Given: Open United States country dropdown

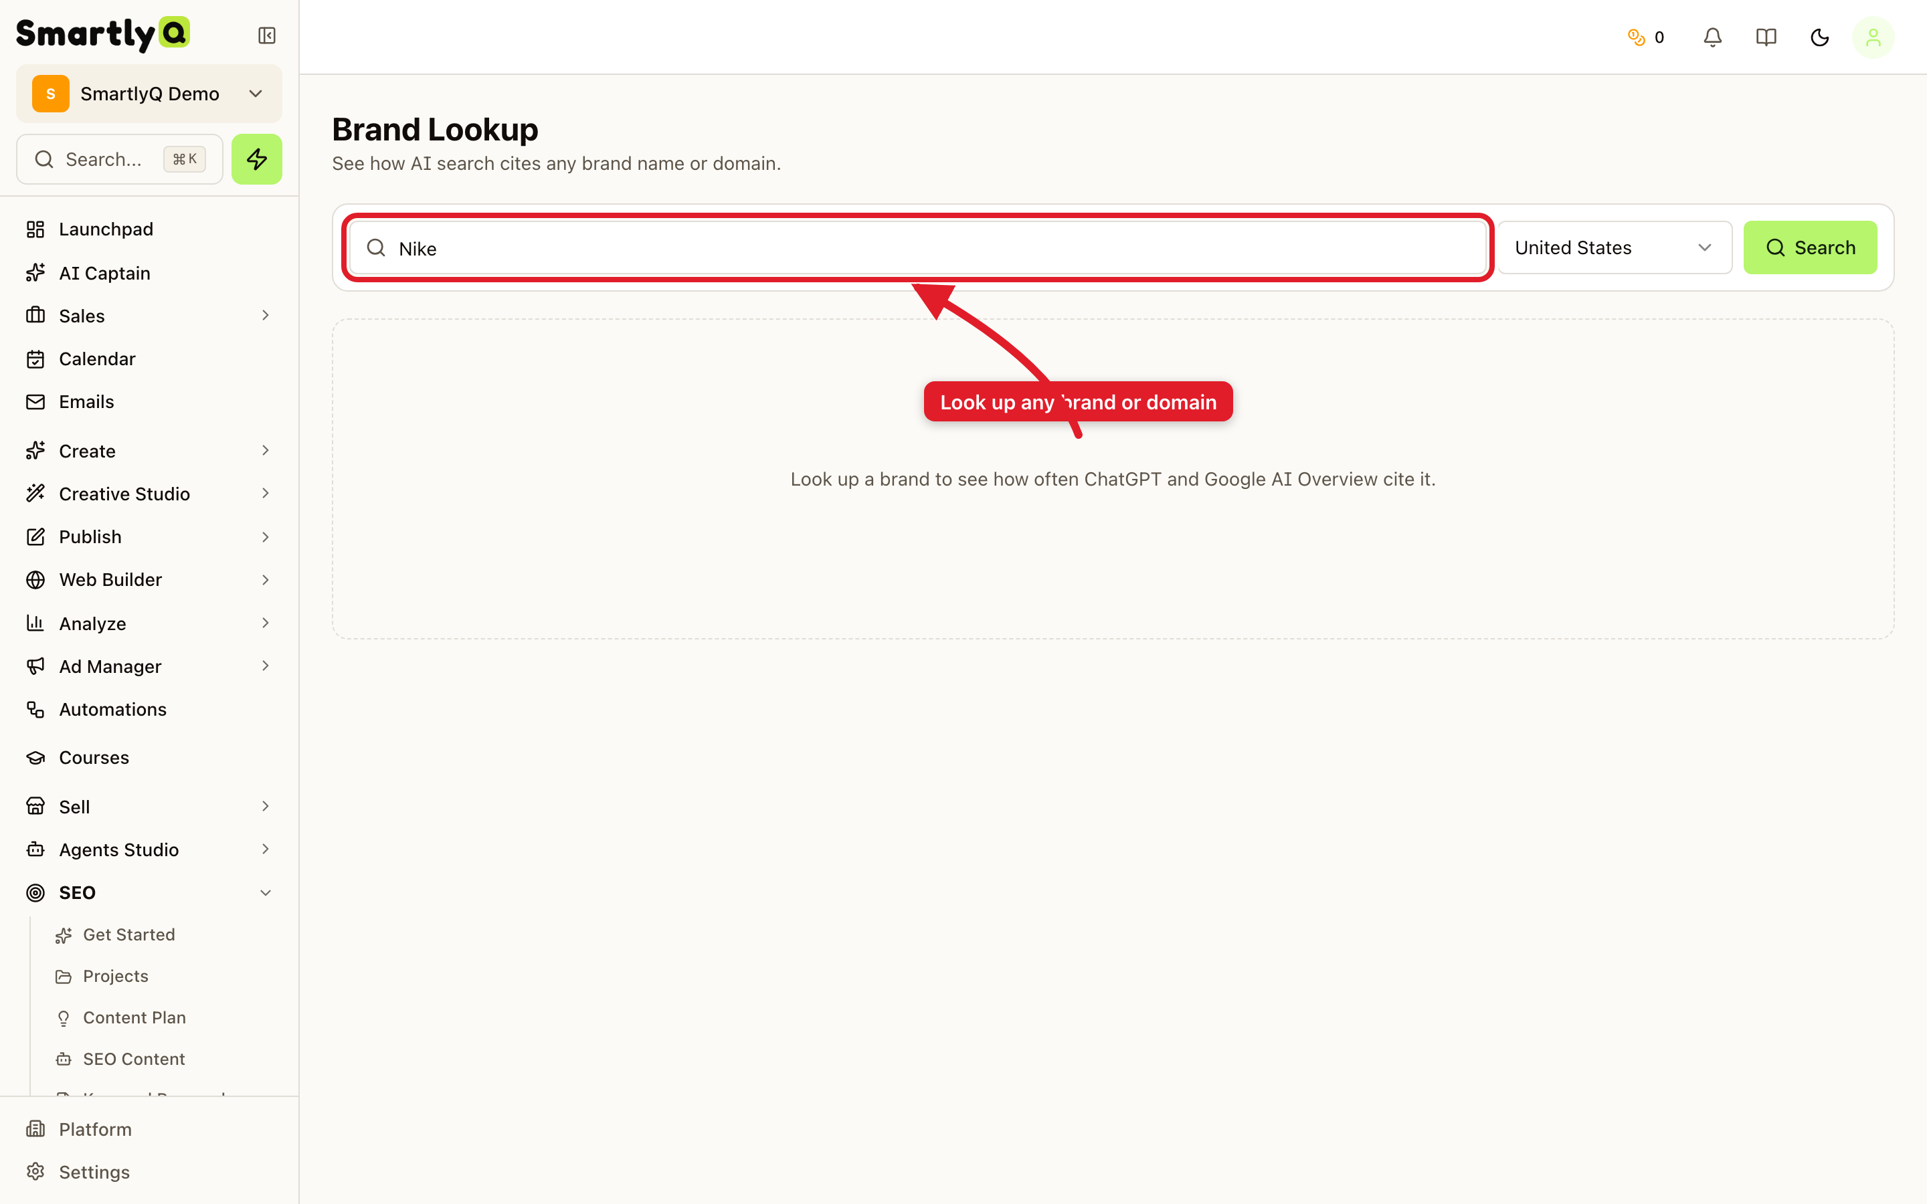Looking at the screenshot, I should click(x=1614, y=247).
